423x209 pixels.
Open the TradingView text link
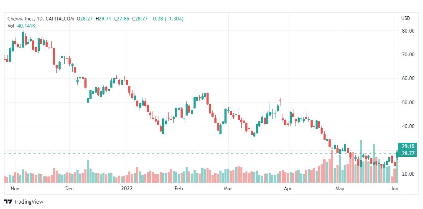tap(28, 202)
